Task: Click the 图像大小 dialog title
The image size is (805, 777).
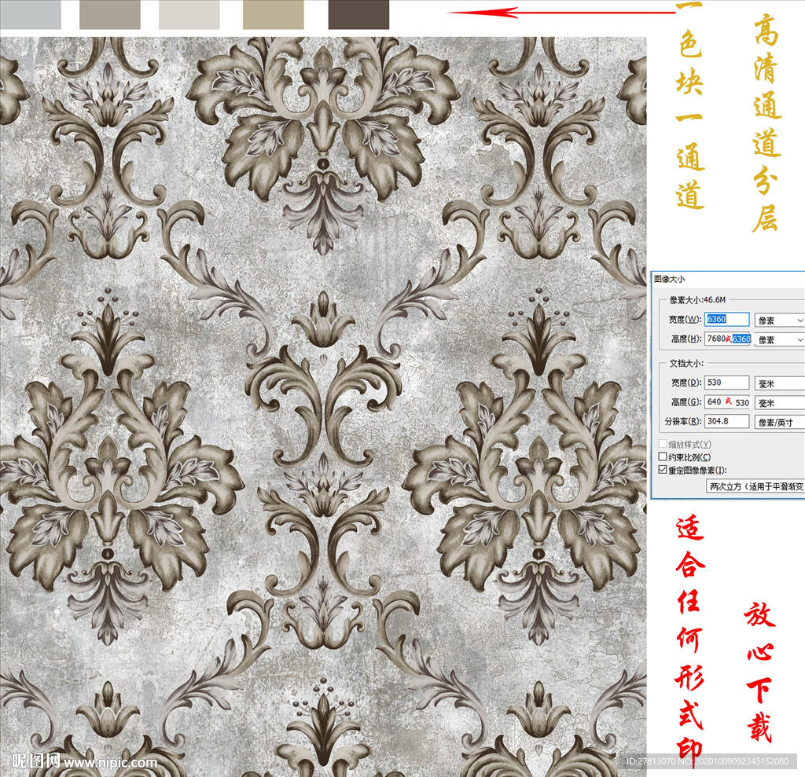Action: click(670, 279)
